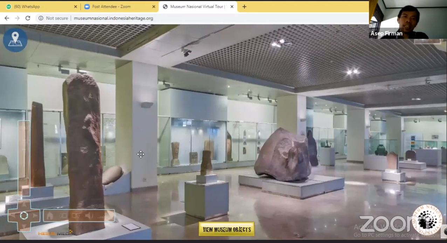This screenshot has height=243, width=447.
Task: Open the museum map location icon
Action: coord(15,40)
